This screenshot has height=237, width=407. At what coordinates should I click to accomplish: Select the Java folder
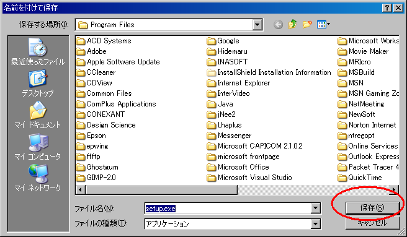coord(220,104)
